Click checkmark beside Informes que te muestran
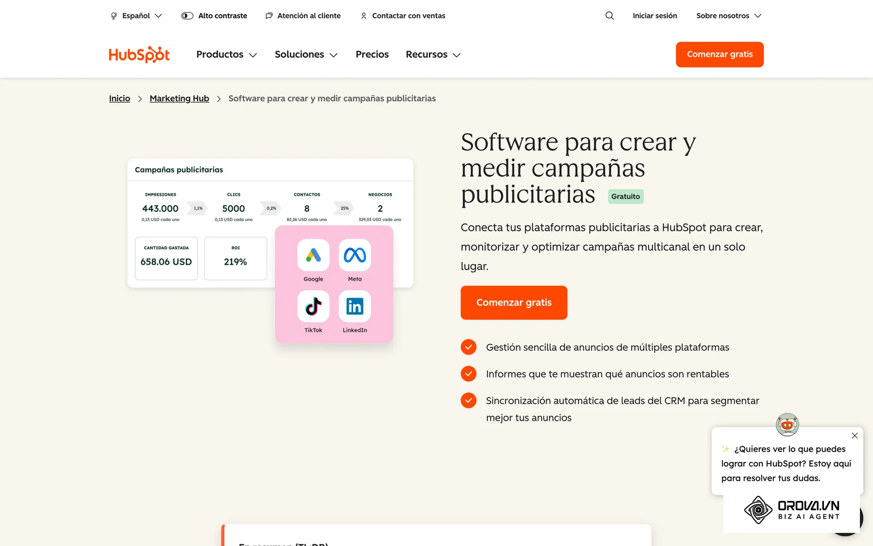 click(x=468, y=374)
